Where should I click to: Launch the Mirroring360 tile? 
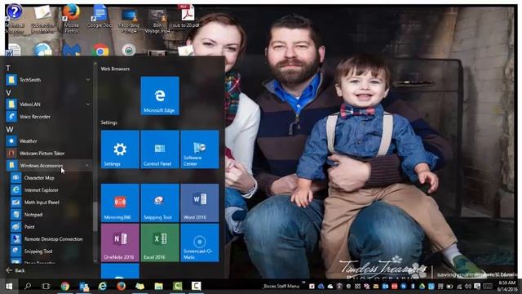[120, 203]
